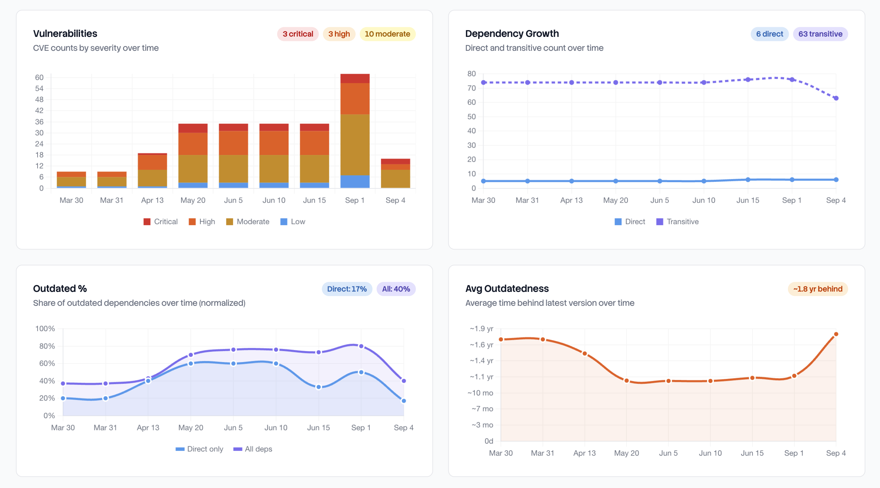Click 'CVE counts by severity over time' subtitle
Screen dimensions: 880x488
coord(96,48)
